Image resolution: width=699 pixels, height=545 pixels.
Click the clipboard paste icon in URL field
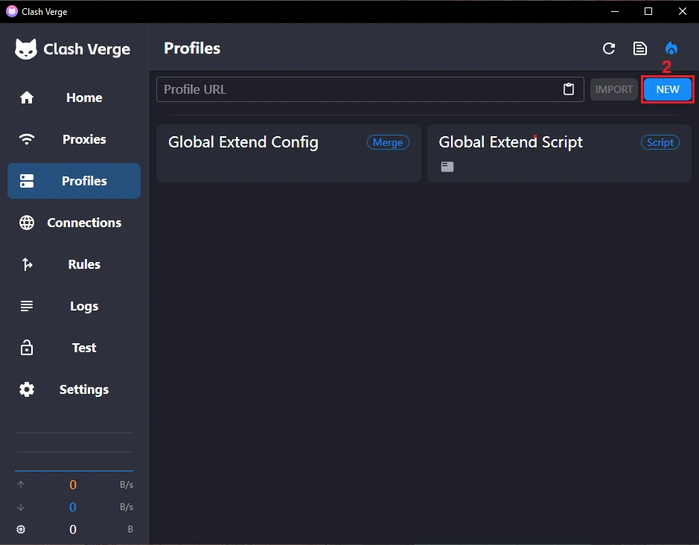569,89
